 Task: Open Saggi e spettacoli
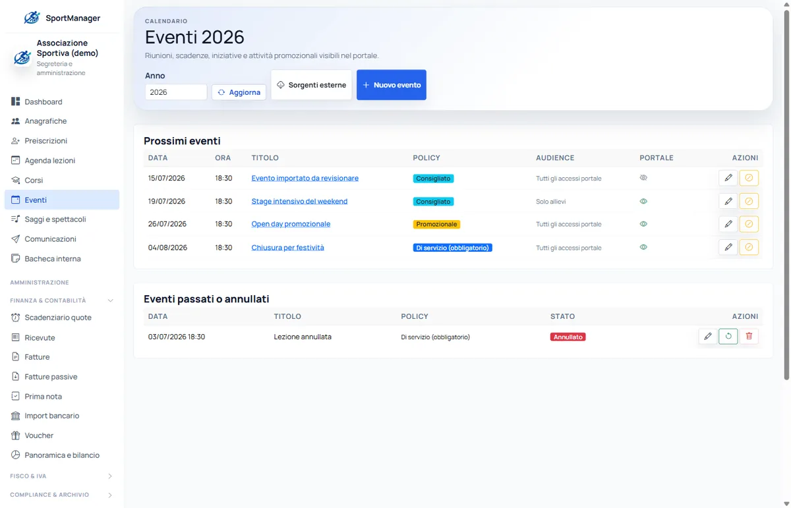coord(62,219)
